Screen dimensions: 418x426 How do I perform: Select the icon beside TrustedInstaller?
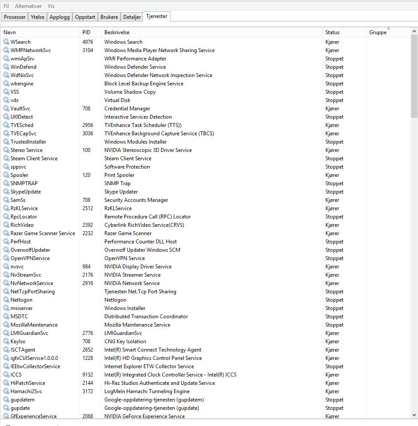(6, 141)
